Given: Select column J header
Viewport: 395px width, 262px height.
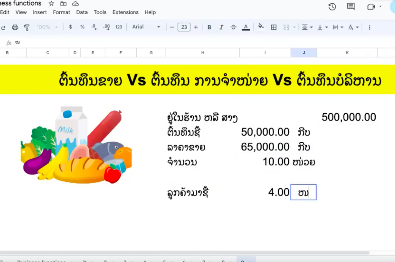Looking at the screenshot, I should [304, 52].
